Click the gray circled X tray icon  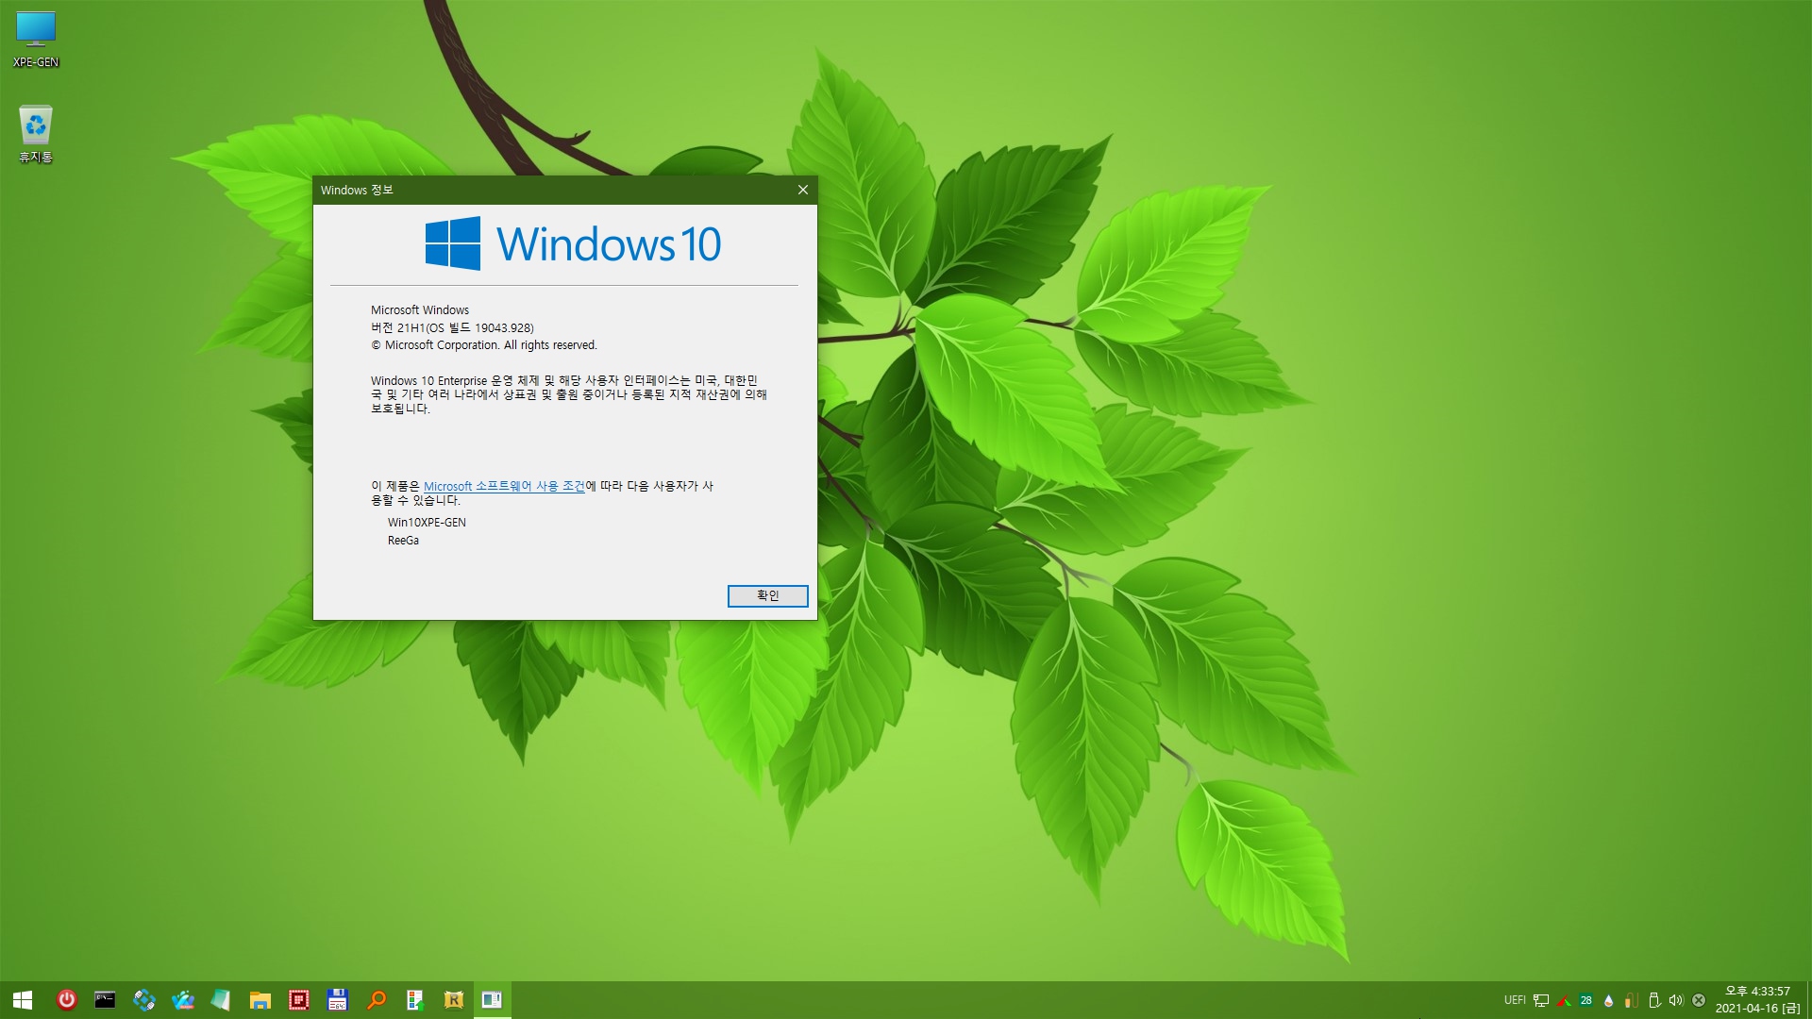[x=1699, y=1000]
